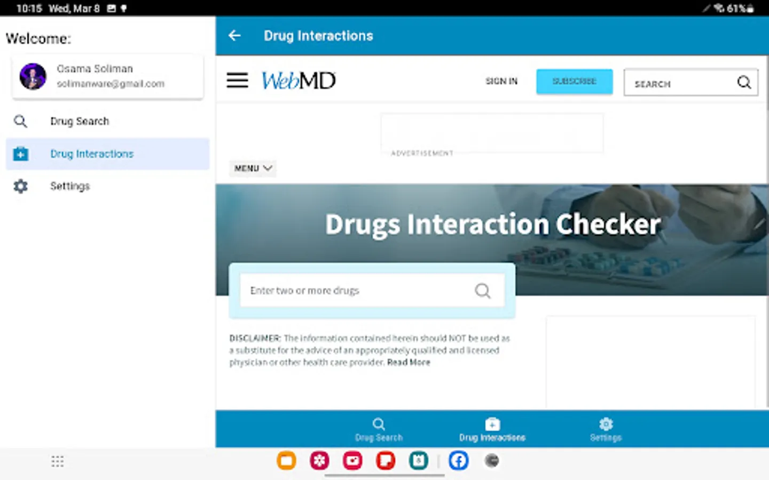Image resolution: width=769 pixels, height=480 pixels.
Task: Launch Facebook from the taskbar
Action: (458, 461)
